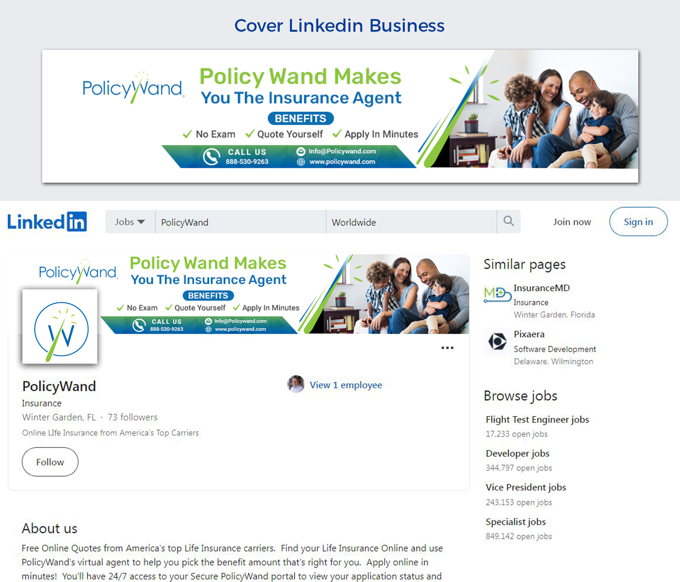The width and height of the screenshot is (680, 582).
Task: Open Specialist jobs listing
Action: point(515,522)
